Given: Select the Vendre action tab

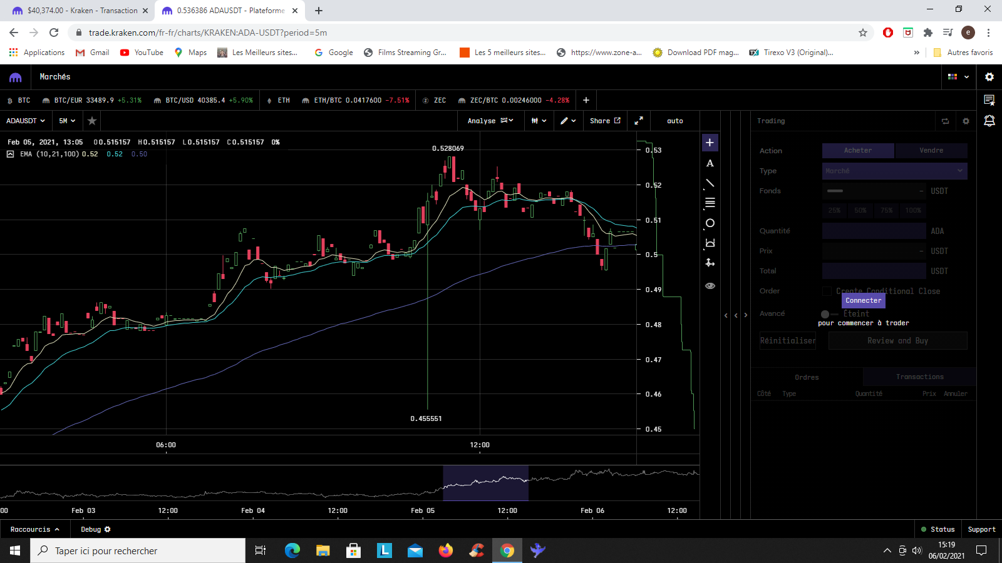Looking at the screenshot, I should point(931,150).
